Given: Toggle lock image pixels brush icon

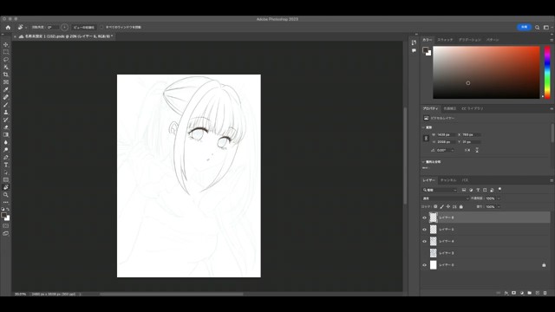Looking at the screenshot, I should [x=441, y=206].
